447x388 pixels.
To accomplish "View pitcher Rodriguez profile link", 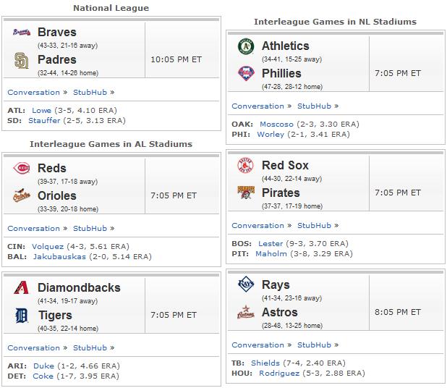I will click(279, 373).
